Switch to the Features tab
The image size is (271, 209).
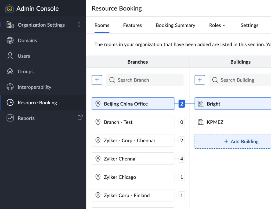[132, 25]
